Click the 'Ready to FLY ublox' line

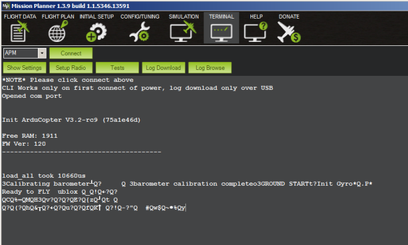[60, 192]
